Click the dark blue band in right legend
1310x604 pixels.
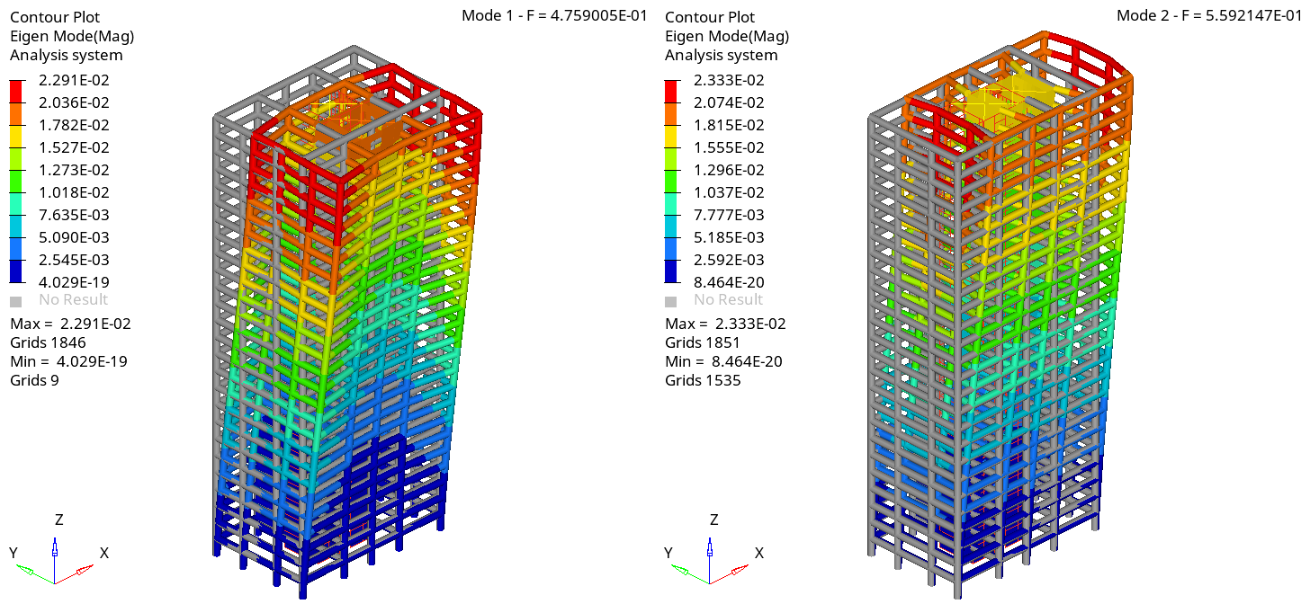click(671, 271)
